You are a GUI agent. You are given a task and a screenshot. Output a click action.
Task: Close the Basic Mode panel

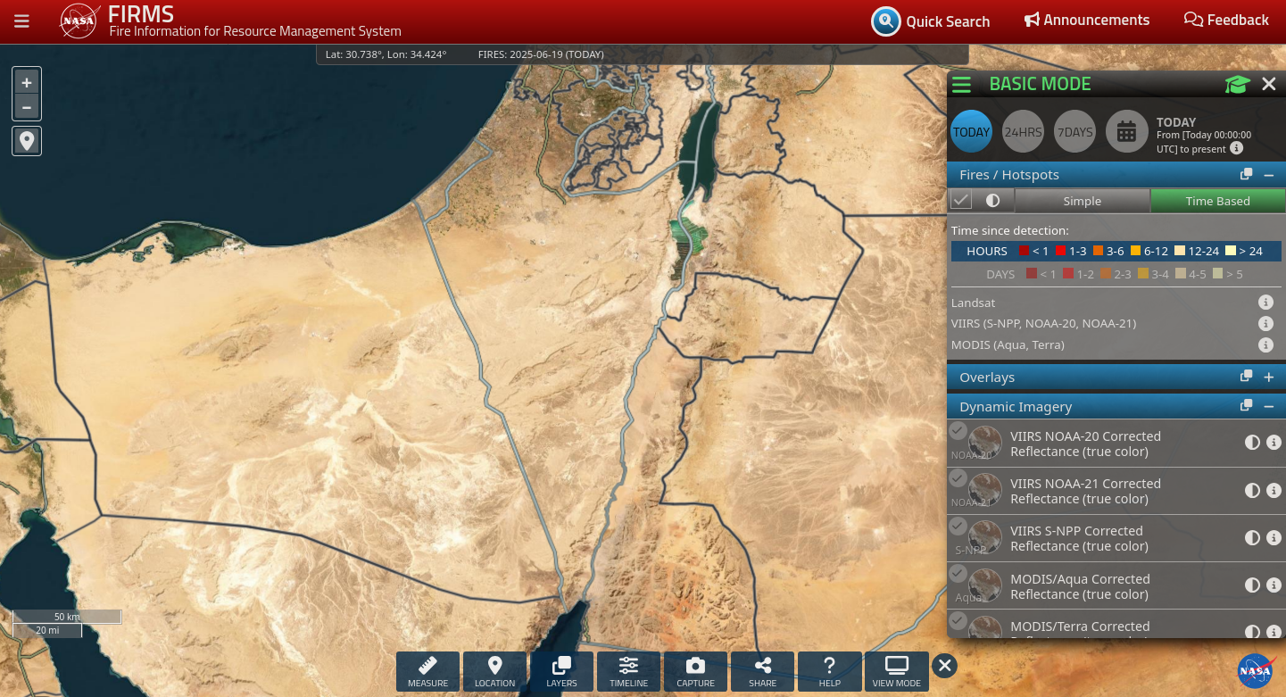[x=1269, y=84]
